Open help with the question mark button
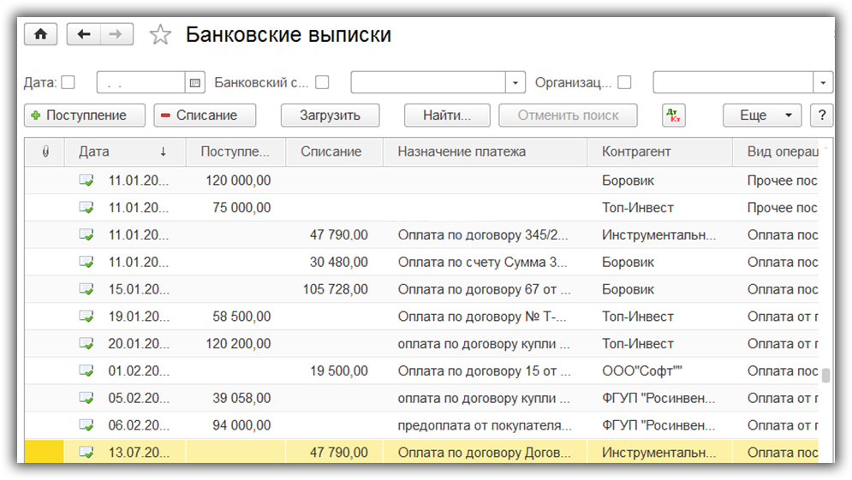 [x=821, y=116]
